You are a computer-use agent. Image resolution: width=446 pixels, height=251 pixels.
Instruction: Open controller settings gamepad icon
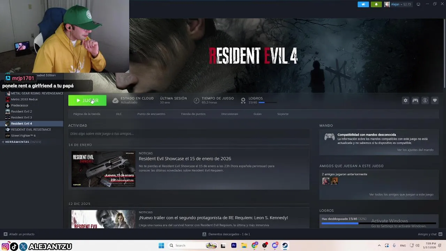click(415, 100)
